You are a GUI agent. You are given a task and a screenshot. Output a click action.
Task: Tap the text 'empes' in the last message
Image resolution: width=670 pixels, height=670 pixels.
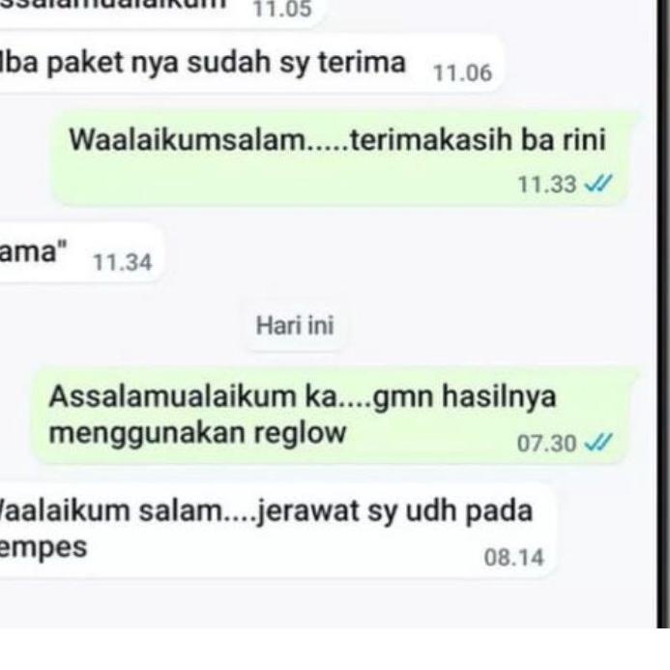(44, 547)
